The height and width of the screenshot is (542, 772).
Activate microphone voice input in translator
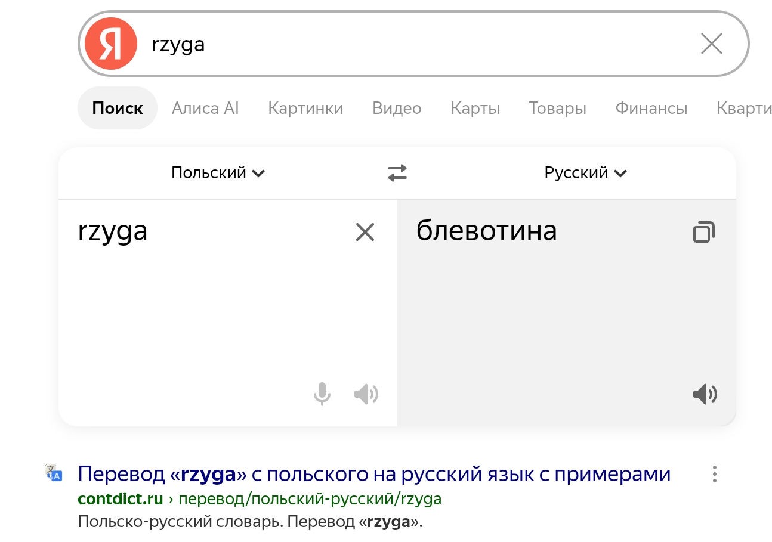tap(322, 394)
